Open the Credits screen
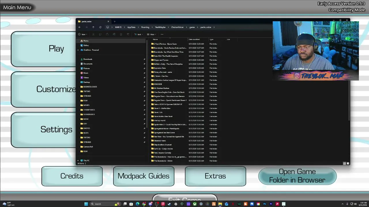369x207 pixels. [x=72, y=176]
